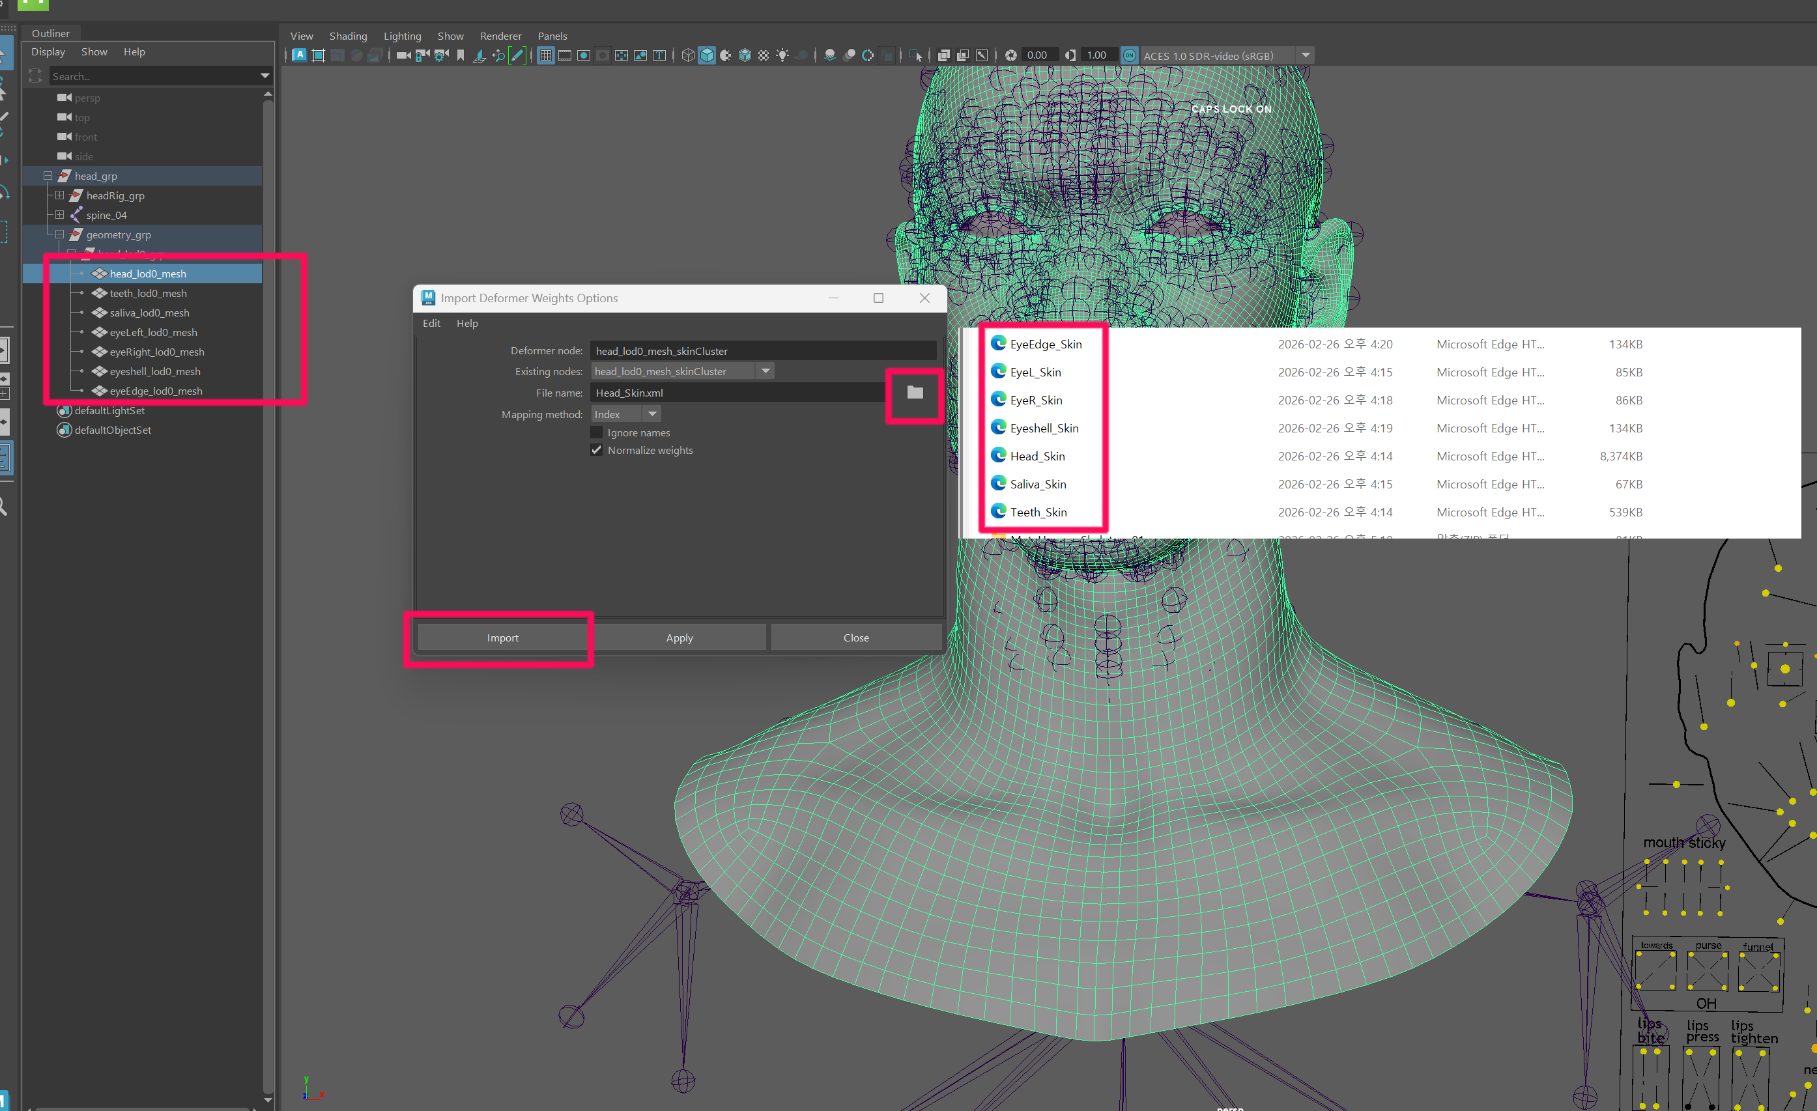Click the smooth shade all cube icon

pyautogui.click(x=706, y=55)
